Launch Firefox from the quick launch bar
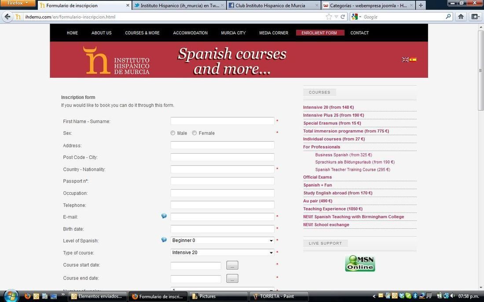Image resolution: width=484 pixels, height=302 pixels. (x=27, y=296)
